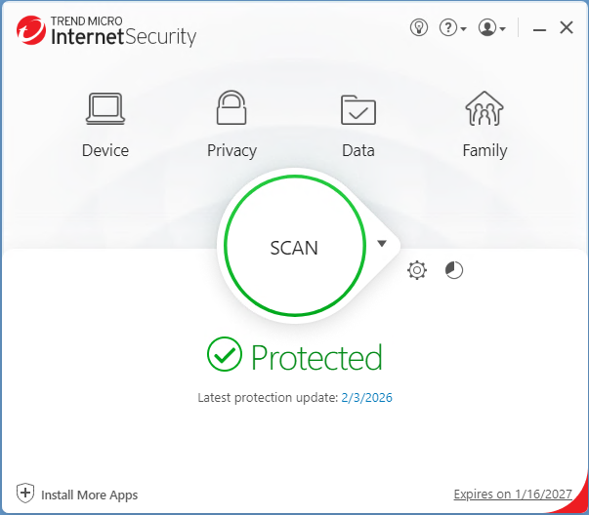
Task: Start a scan with SCAN button
Action: (294, 248)
